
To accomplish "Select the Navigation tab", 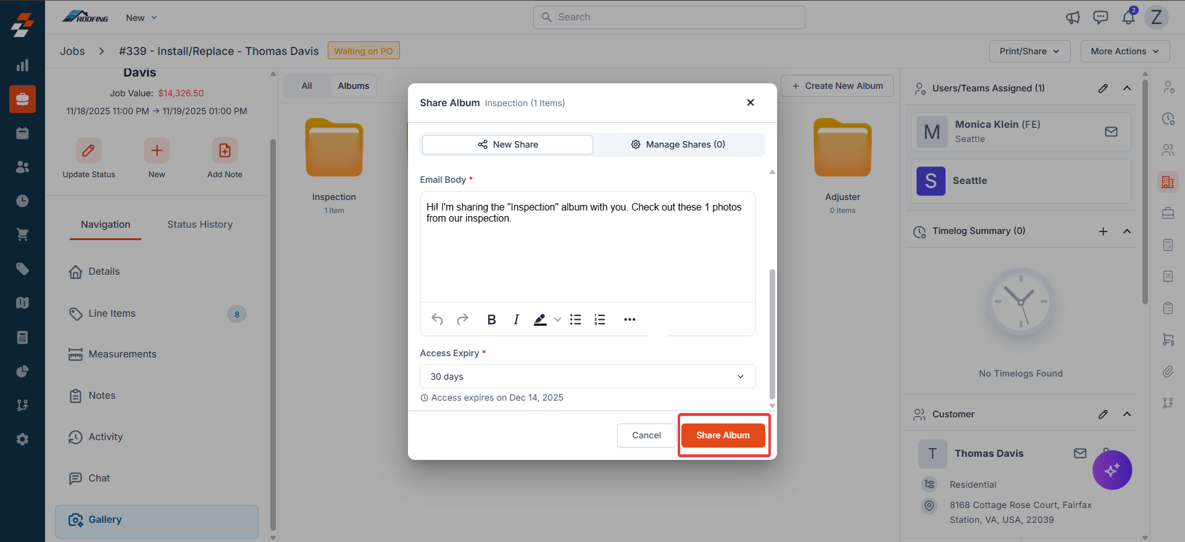I will (x=106, y=225).
